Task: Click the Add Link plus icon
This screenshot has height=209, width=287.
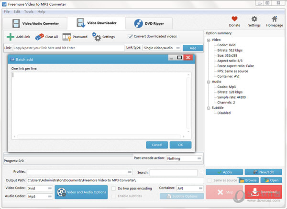Action: (11, 37)
